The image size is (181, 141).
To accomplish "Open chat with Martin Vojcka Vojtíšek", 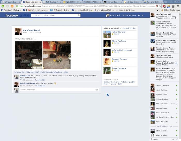I will (x=164, y=117).
